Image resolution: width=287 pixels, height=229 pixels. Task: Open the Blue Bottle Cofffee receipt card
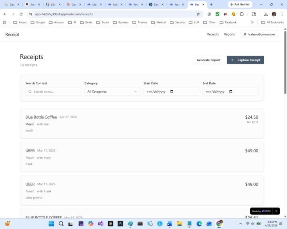[142, 123]
